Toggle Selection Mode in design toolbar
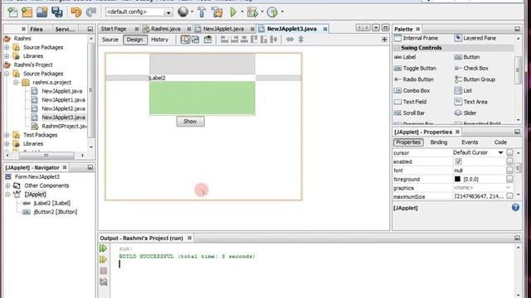This screenshot has width=531, height=298. [x=185, y=40]
